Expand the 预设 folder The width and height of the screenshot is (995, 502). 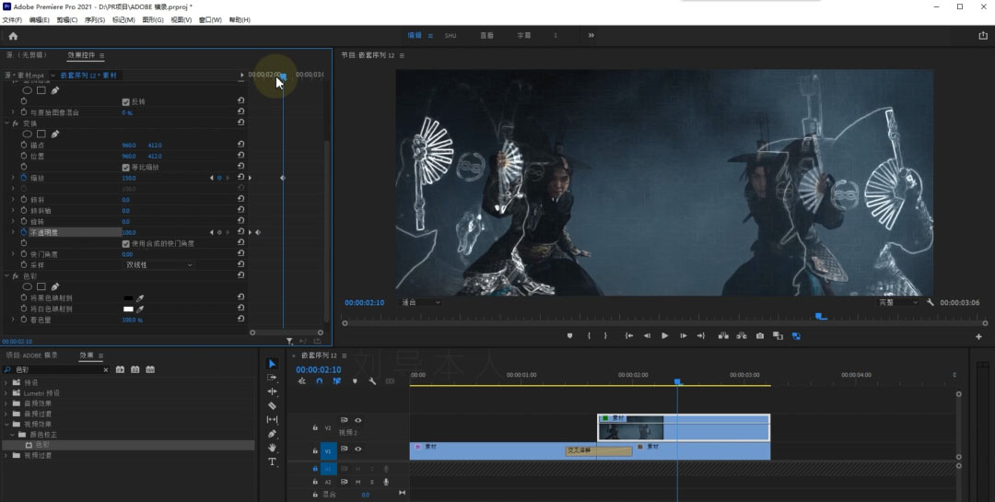pyautogui.click(x=6, y=382)
